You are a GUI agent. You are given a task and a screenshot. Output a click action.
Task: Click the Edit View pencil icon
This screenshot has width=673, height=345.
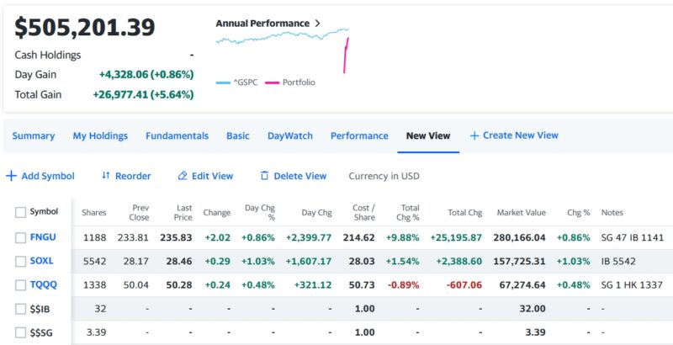pyautogui.click(x=183, y=176)
